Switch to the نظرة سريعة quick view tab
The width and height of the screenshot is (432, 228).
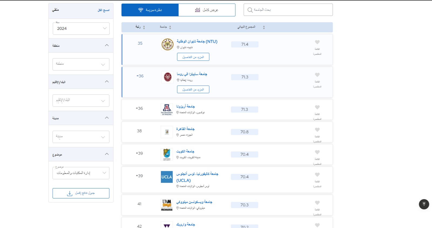click(150, 10)
